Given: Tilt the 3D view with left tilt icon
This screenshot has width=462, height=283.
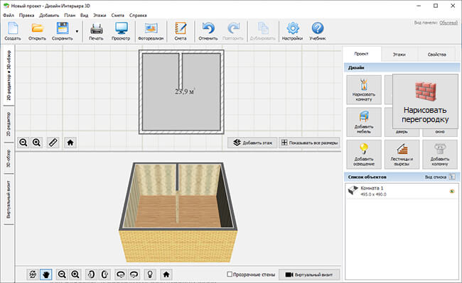Looking at the screenshot, I should [91, 274].
